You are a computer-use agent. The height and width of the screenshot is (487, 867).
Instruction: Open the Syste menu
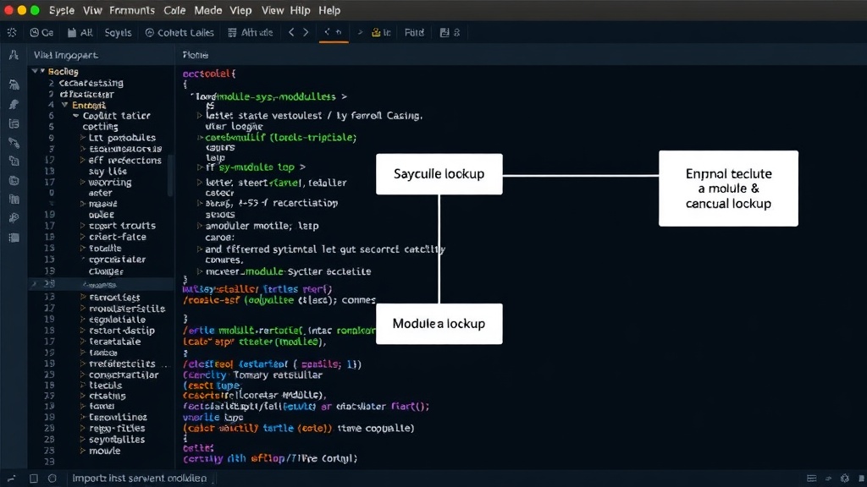(61, 10)
